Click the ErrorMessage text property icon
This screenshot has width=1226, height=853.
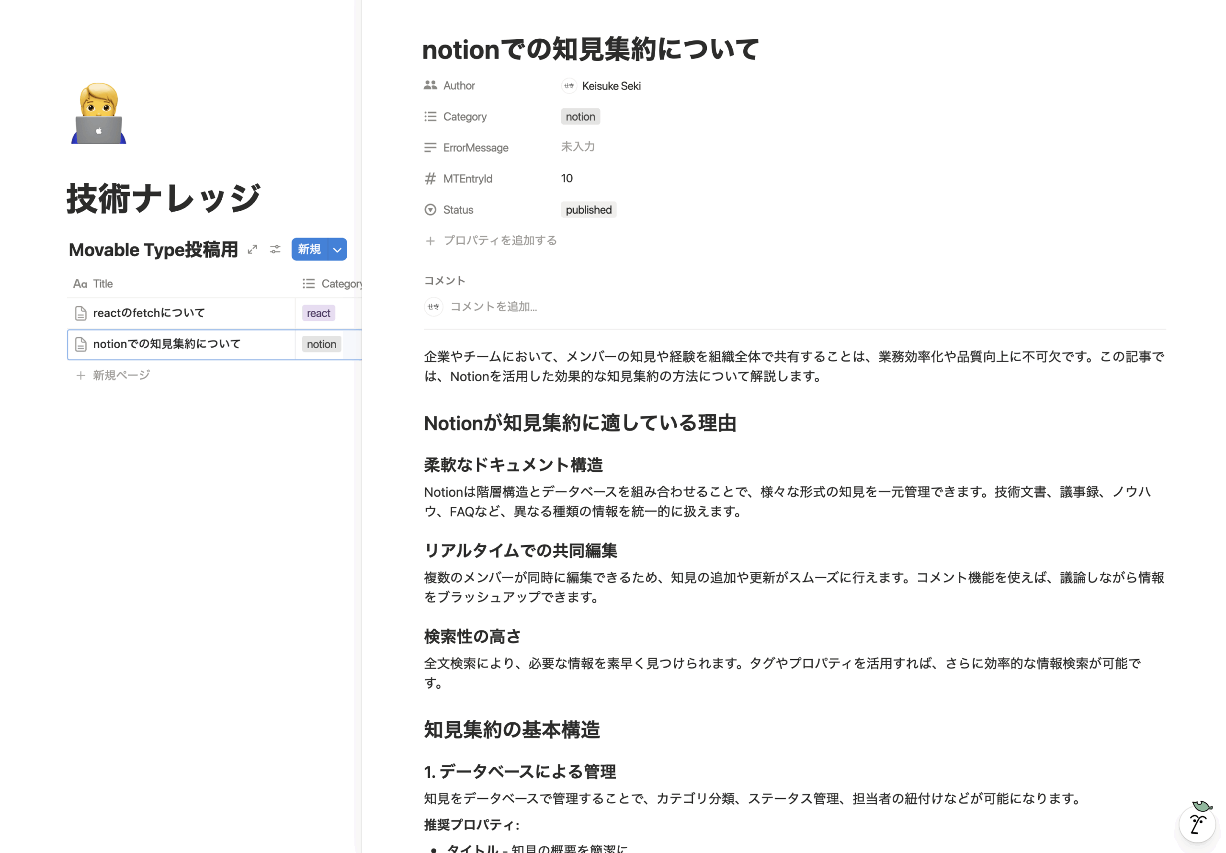click(x=430, y=148)
